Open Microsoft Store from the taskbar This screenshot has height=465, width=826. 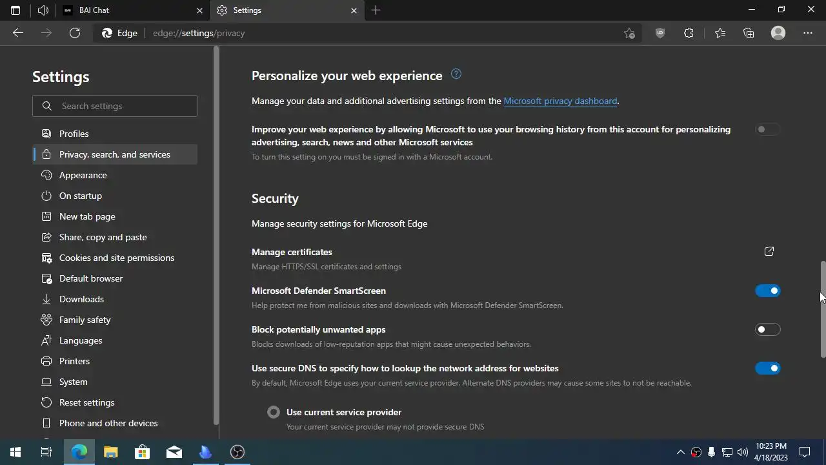point(142,452)
